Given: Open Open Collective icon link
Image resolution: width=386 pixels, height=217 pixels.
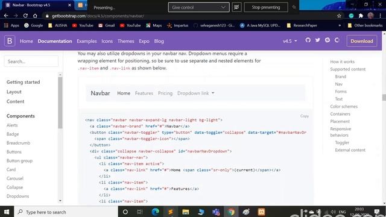Looking at the screenshot, I should [x=337, y=40].
